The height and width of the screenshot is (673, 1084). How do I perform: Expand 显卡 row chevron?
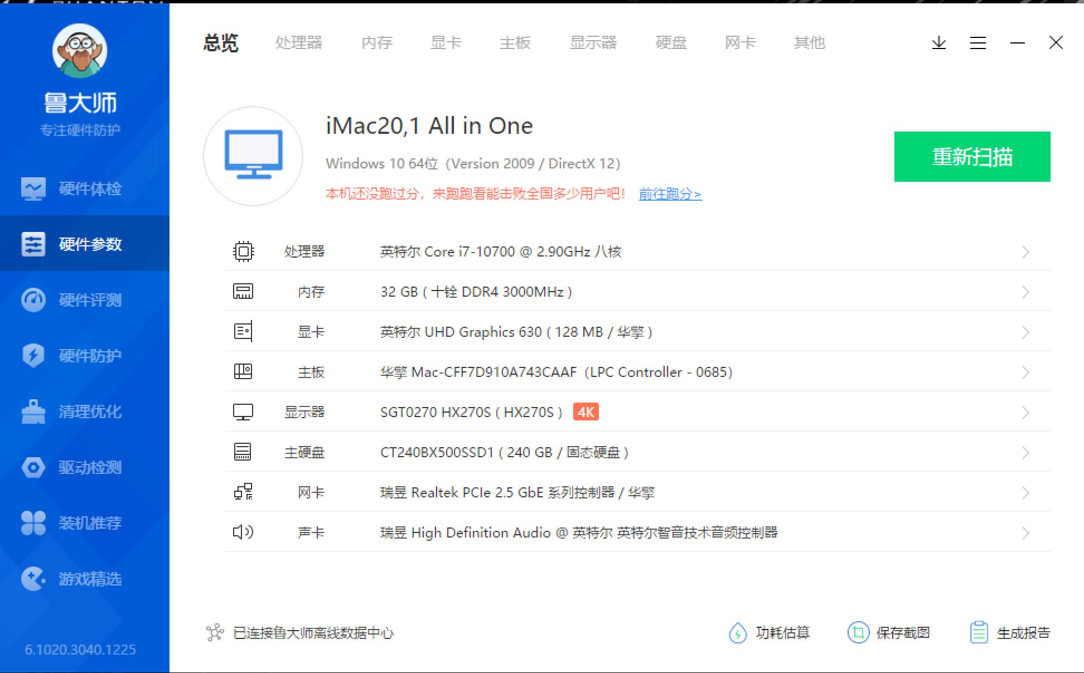pyautogui.click(x=1025, y=332)
